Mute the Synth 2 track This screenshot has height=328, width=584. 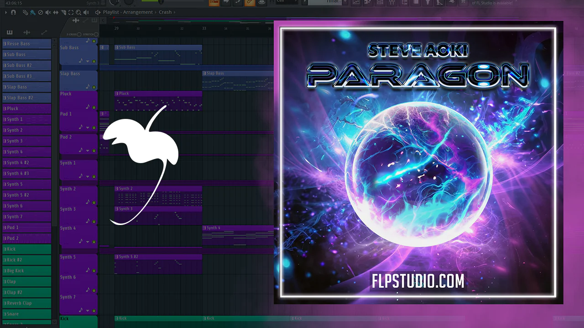pos(94,202)
